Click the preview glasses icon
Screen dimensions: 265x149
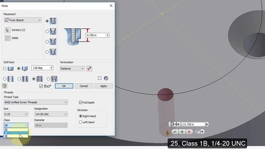pos(47,86)
